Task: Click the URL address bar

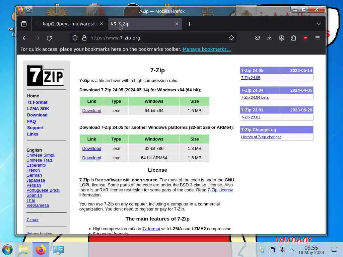Action: (153, 38)
